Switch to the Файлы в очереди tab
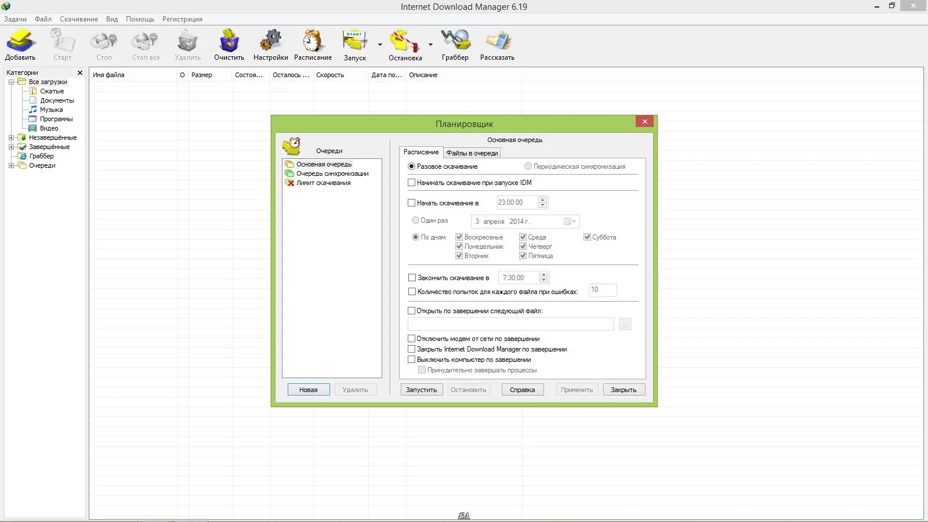The width and height of the screenshot is (928, 522). point(472,153)
